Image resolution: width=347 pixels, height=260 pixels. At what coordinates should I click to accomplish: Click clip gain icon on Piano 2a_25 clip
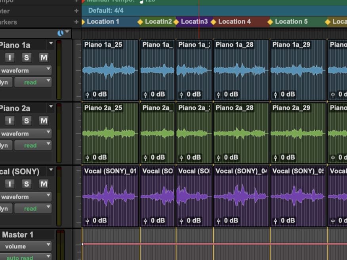88,158
